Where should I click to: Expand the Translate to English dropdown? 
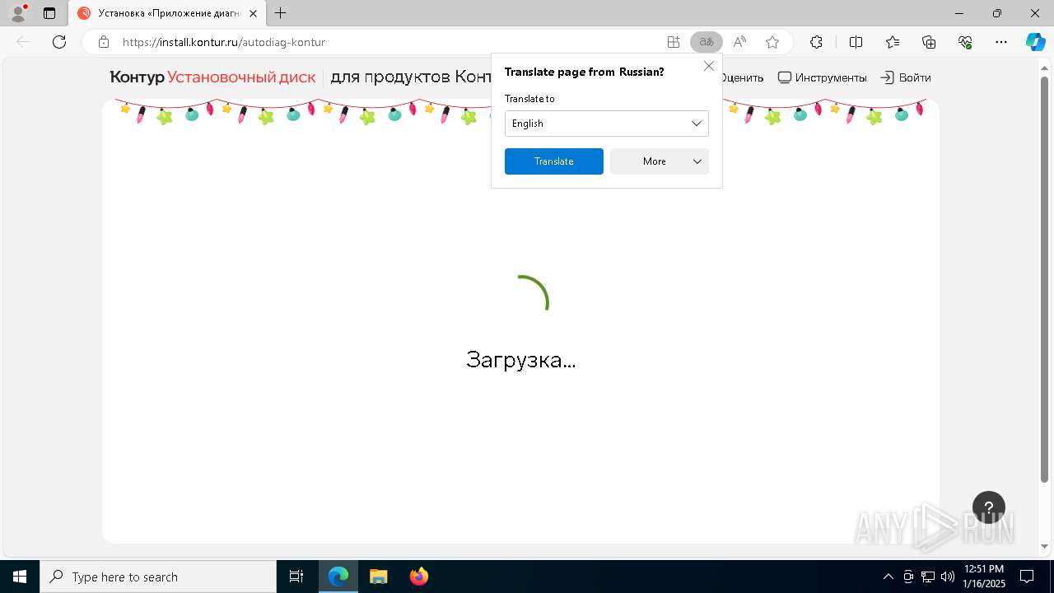pyautogui.click(x=607, y=124)
